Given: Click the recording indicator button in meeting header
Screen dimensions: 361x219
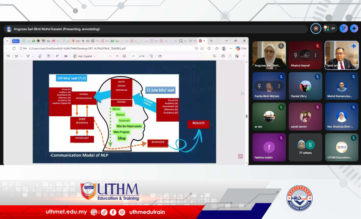Looking at the screenshot, I should point(316,28).
